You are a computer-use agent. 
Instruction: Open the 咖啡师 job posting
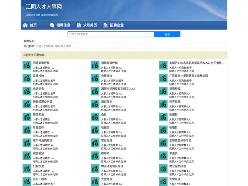(x=105, y=153)
